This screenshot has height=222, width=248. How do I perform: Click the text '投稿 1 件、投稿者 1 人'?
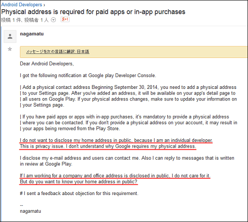pos(25,20)
